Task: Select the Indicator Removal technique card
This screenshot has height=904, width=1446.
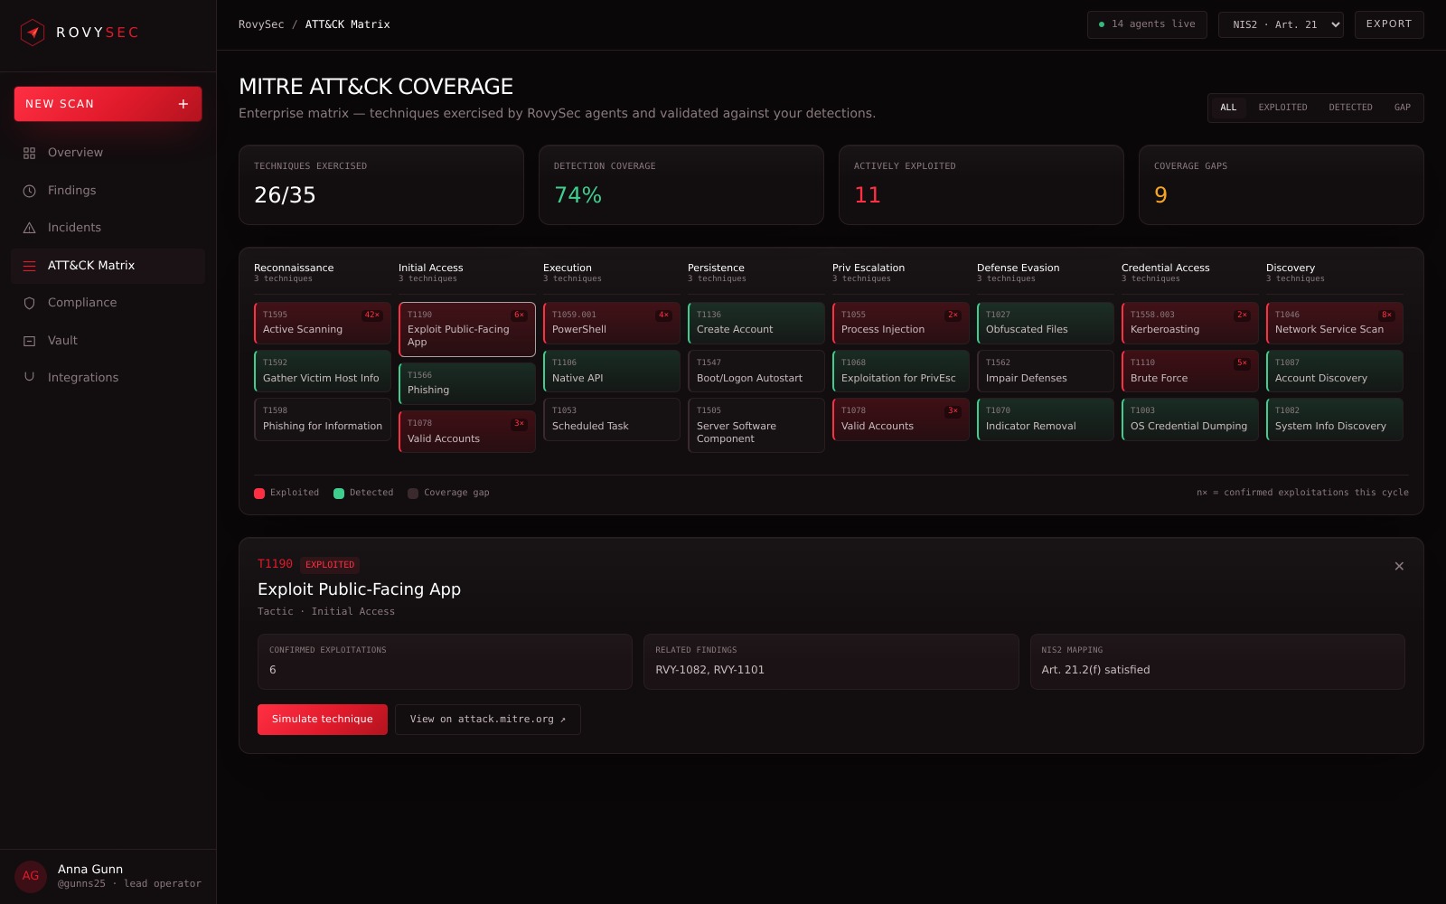Action: point(1046,419)
